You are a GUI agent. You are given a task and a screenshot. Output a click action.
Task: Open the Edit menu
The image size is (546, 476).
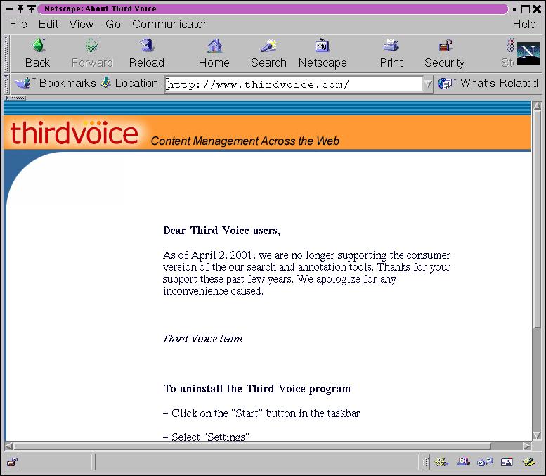(48, 24)
